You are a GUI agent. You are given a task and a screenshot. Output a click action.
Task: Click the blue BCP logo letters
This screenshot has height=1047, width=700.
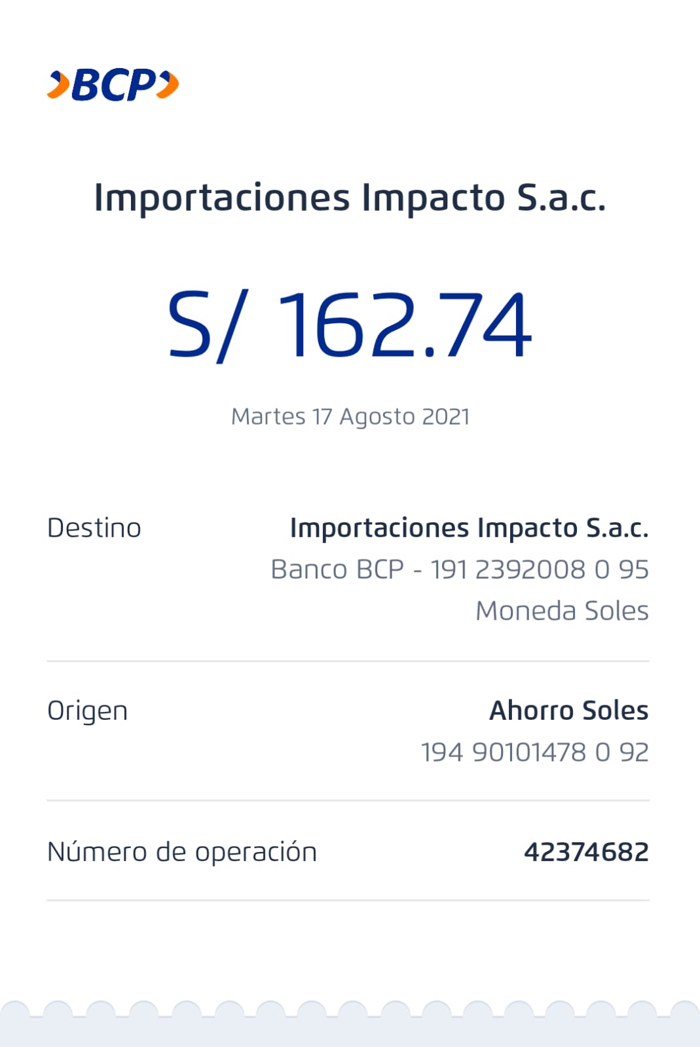[113, 85]
